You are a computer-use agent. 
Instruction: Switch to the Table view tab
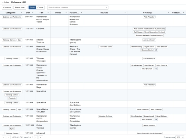click(32, 8)
